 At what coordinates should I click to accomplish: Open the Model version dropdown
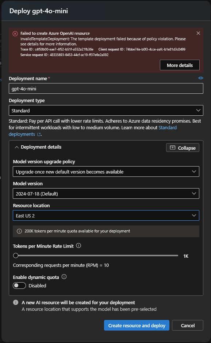click(x=106, y=194)
